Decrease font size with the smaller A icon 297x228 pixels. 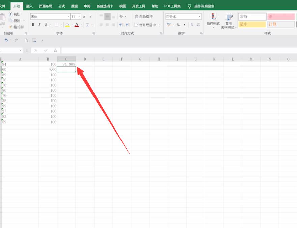(90, 17)
